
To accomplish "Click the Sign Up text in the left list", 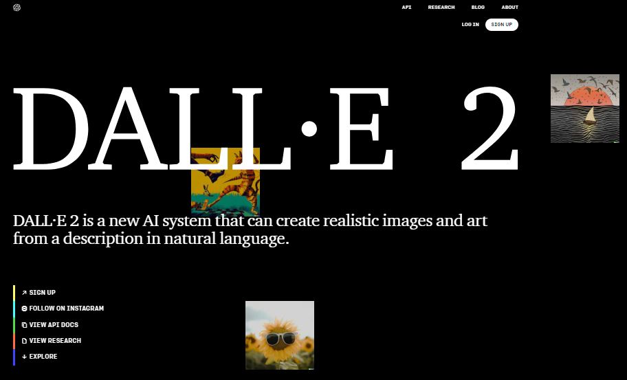I will 43,293.
